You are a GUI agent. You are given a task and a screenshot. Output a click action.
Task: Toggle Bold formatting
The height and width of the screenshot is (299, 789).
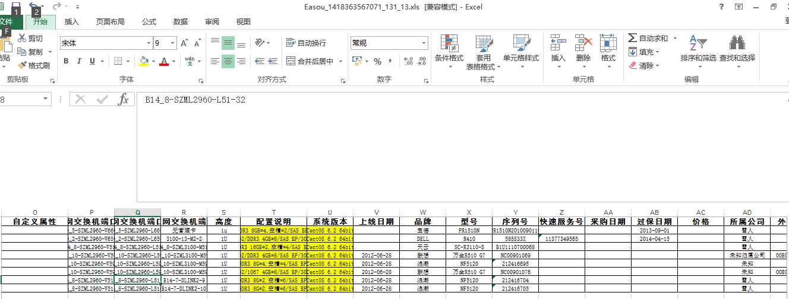click(x=66, y=61)
